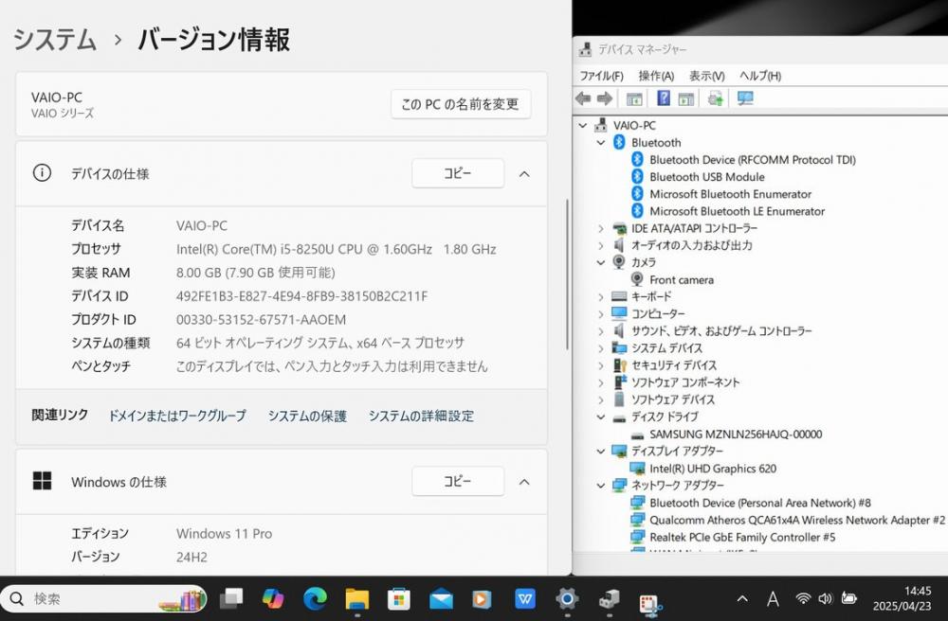The width and height of the screenshot is (948, 621).
Task: Open the ファイル(F) menu
Action: [601, 76]
